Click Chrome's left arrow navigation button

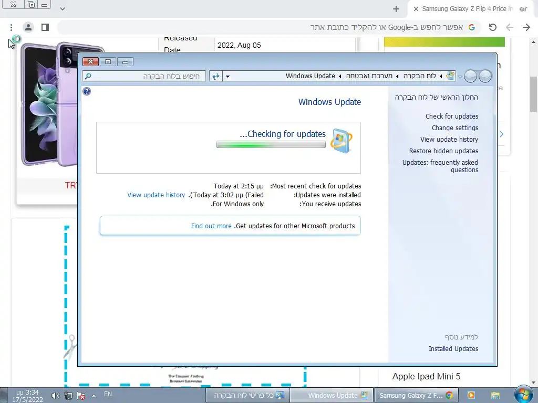pyautogui.click(x=510, y=27)
